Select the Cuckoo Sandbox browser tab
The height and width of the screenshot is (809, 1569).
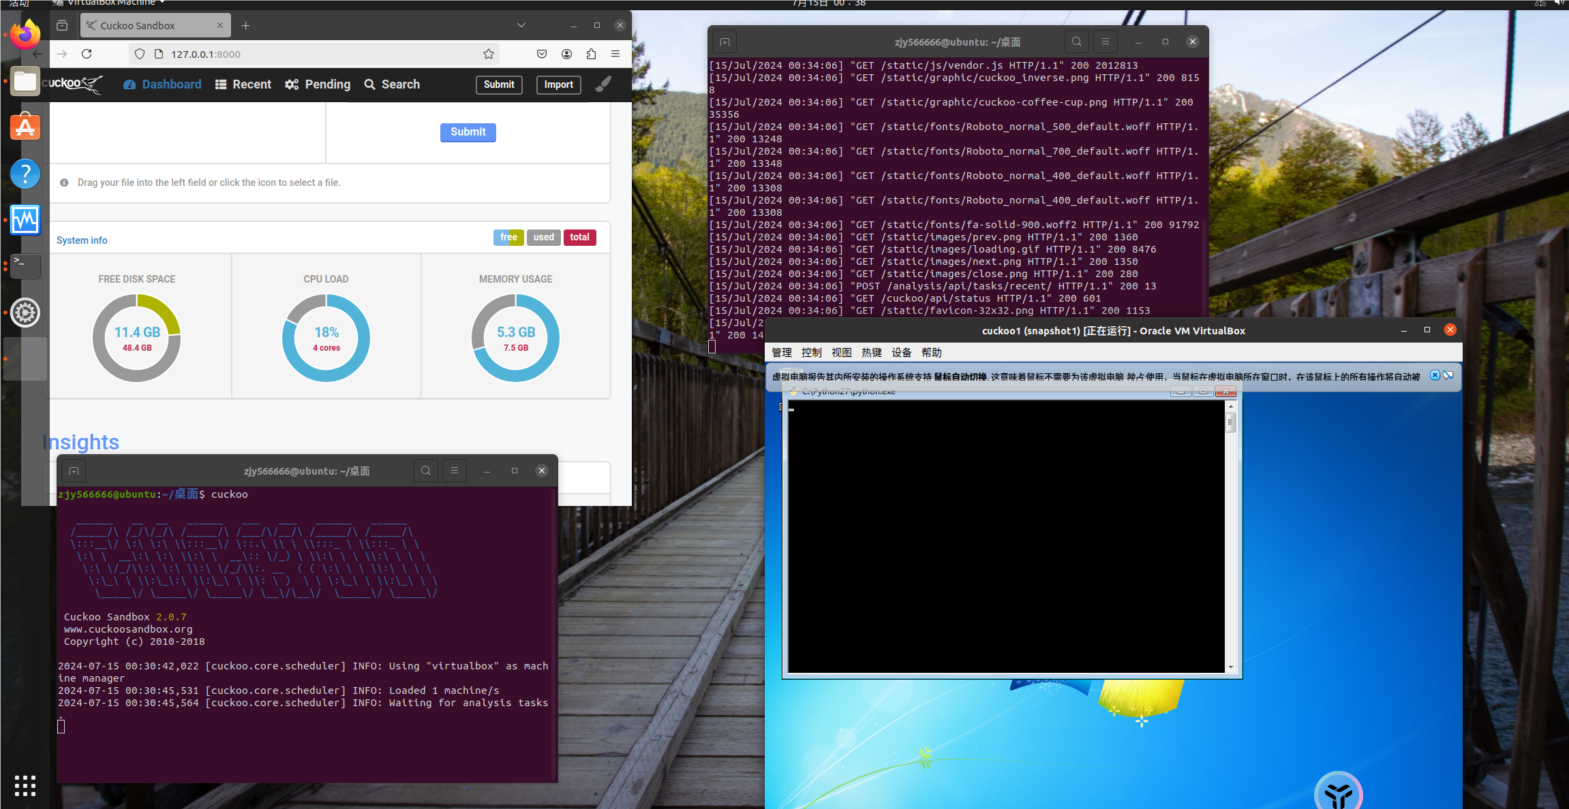(x=155, y=25)
